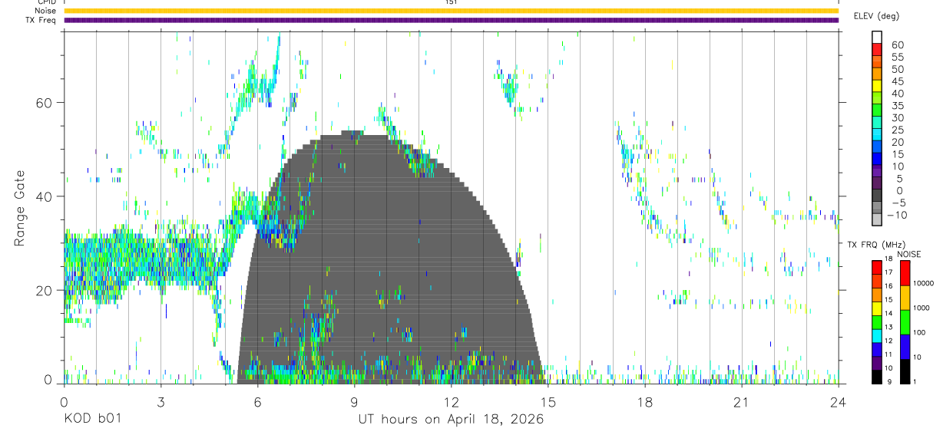943x435 pixels.
Task: Select the green TX FRQ swatch between 13 and 14
Action: 876,321
